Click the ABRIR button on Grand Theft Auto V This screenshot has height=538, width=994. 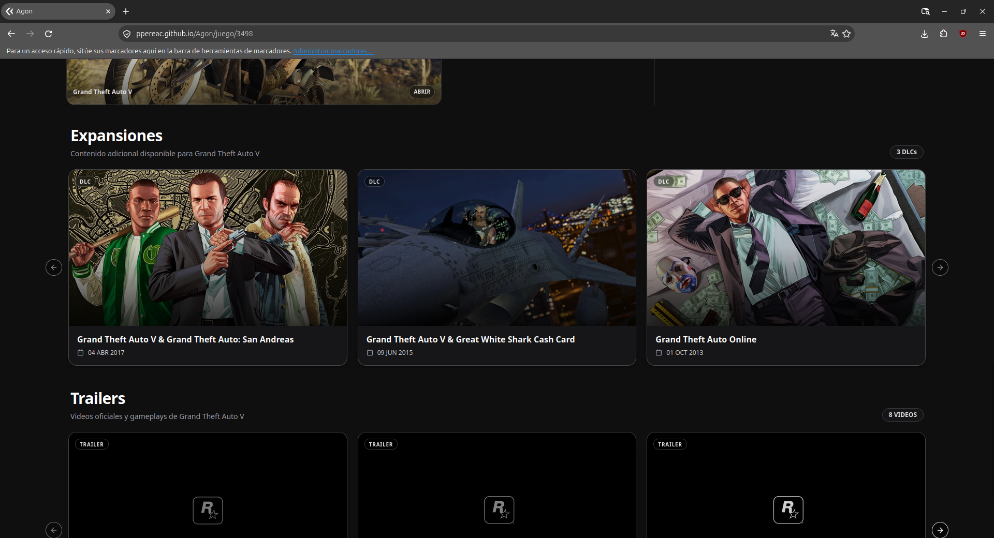(422, 92)
